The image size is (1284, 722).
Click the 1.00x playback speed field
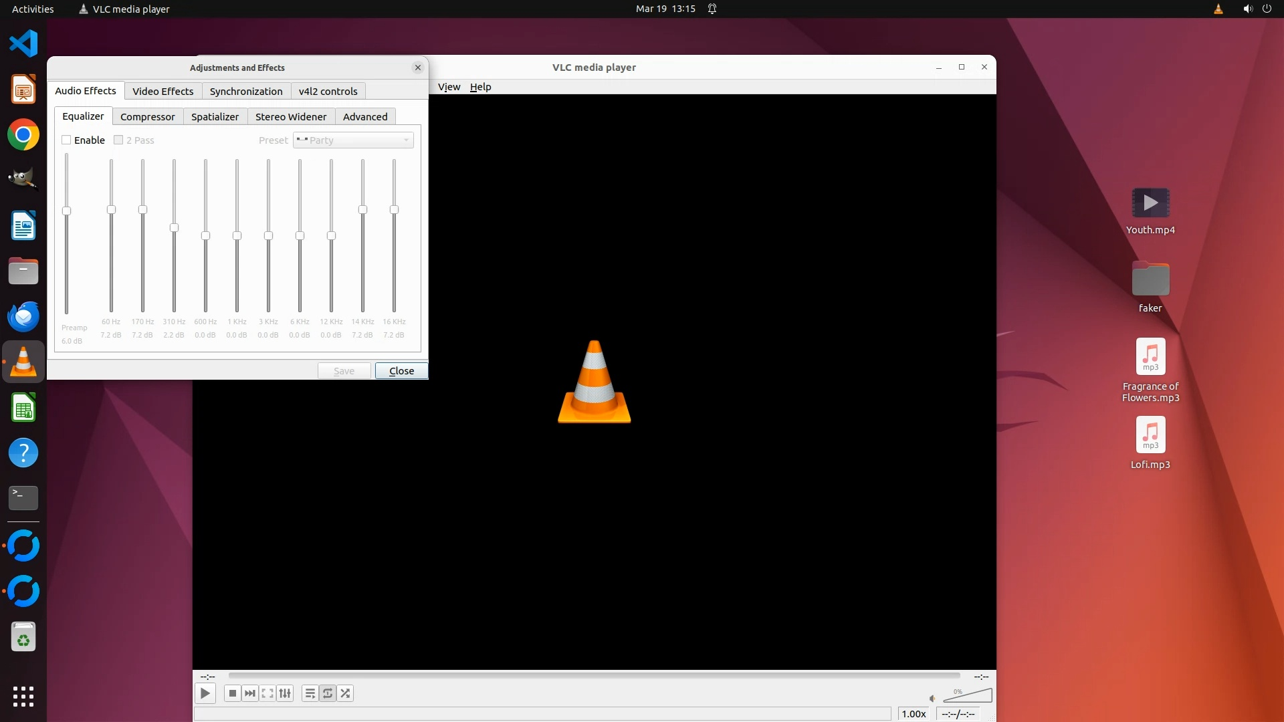pyautogui.click(x=913, y=714)
